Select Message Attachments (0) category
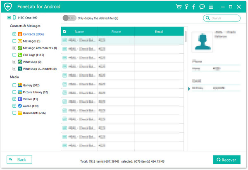Viewport: 248px width, 170px height. [40, 48]
